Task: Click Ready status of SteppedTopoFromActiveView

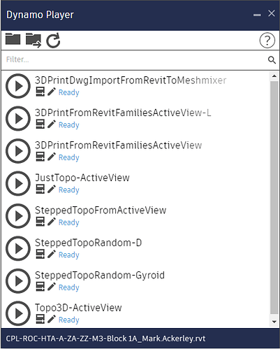Action: [x=69, y=222]
